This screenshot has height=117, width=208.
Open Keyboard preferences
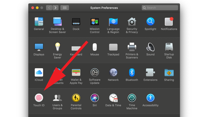[x=76, y=48]
